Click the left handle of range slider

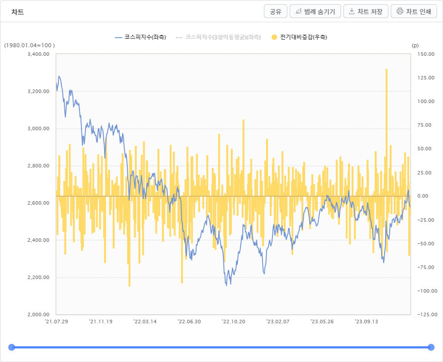tap(12, 347)
